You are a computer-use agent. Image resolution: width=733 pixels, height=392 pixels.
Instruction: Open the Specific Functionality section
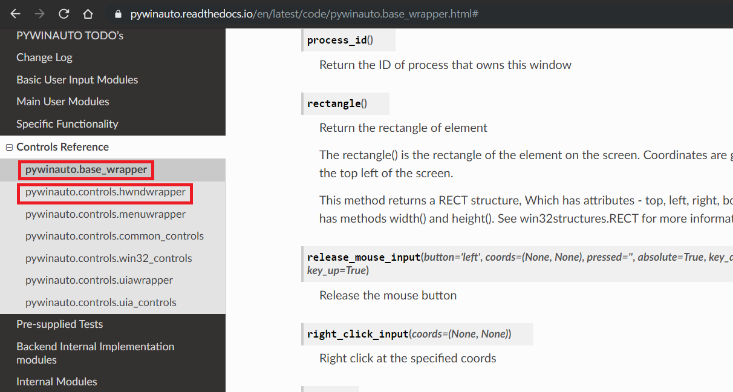click(67, 123)
